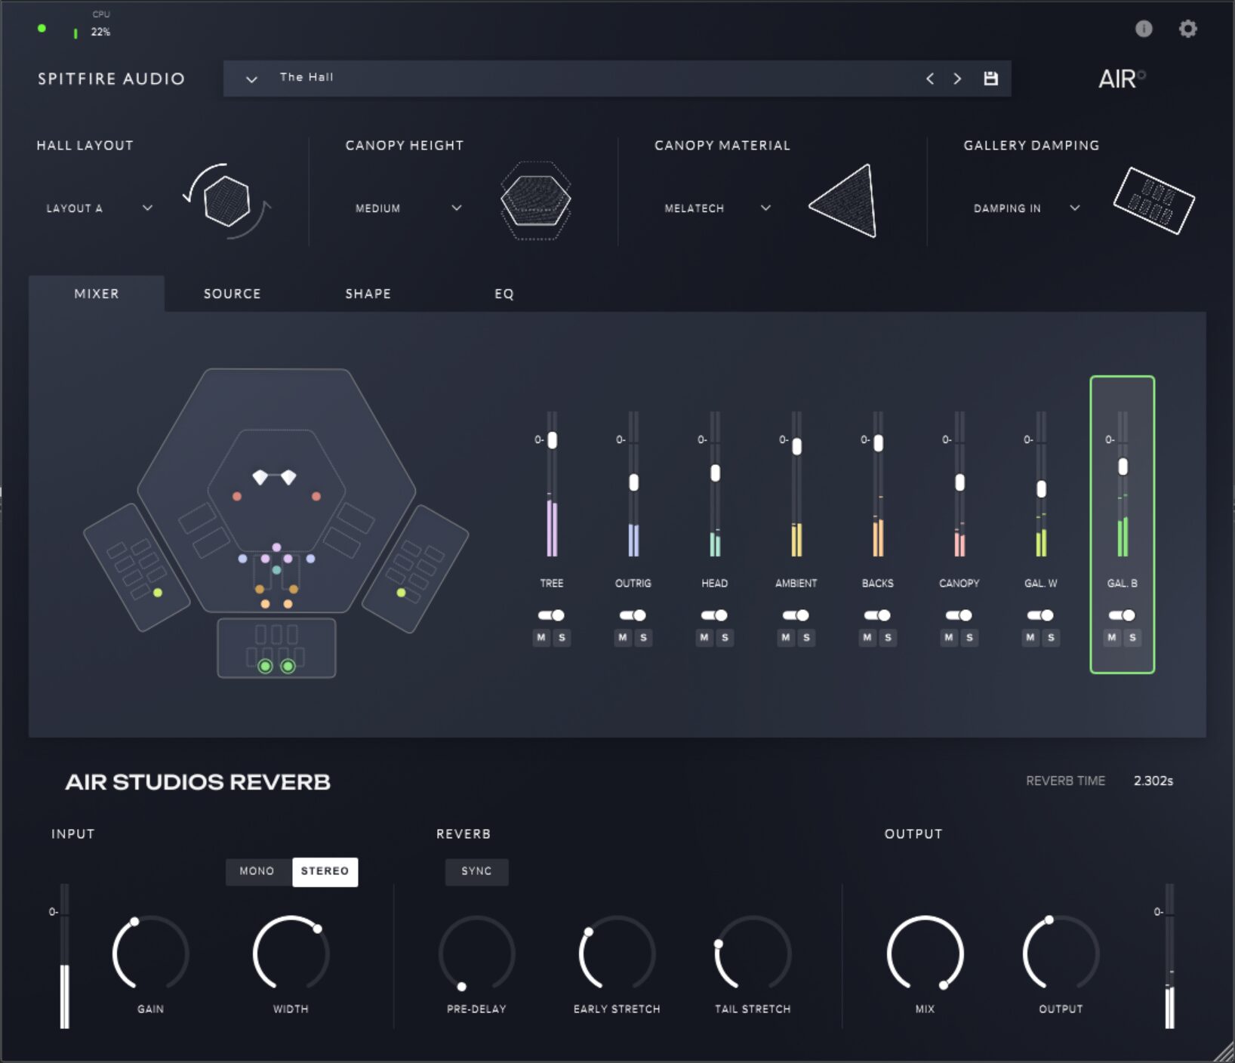Toggle the OUTRIG channel on/off switch
1235x1063 pixels.
[x=633, y=615]
